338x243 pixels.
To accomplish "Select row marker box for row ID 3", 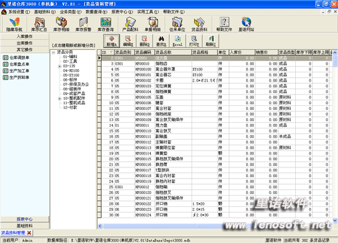I will click(99, 63).
